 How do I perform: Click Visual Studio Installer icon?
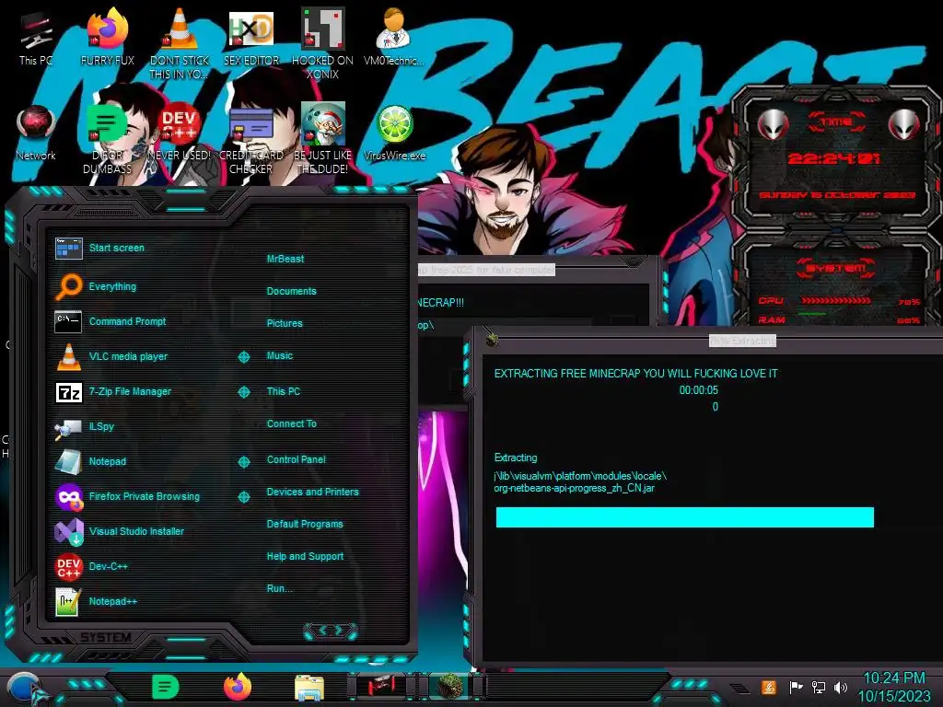[68, 531]
